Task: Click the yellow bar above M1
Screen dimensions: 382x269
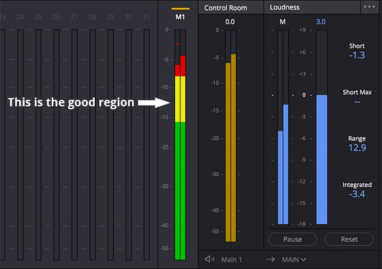Action: pos(180,8)
